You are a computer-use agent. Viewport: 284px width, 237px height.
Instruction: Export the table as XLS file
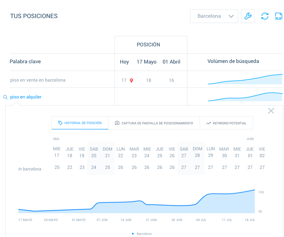coord(278,16)
